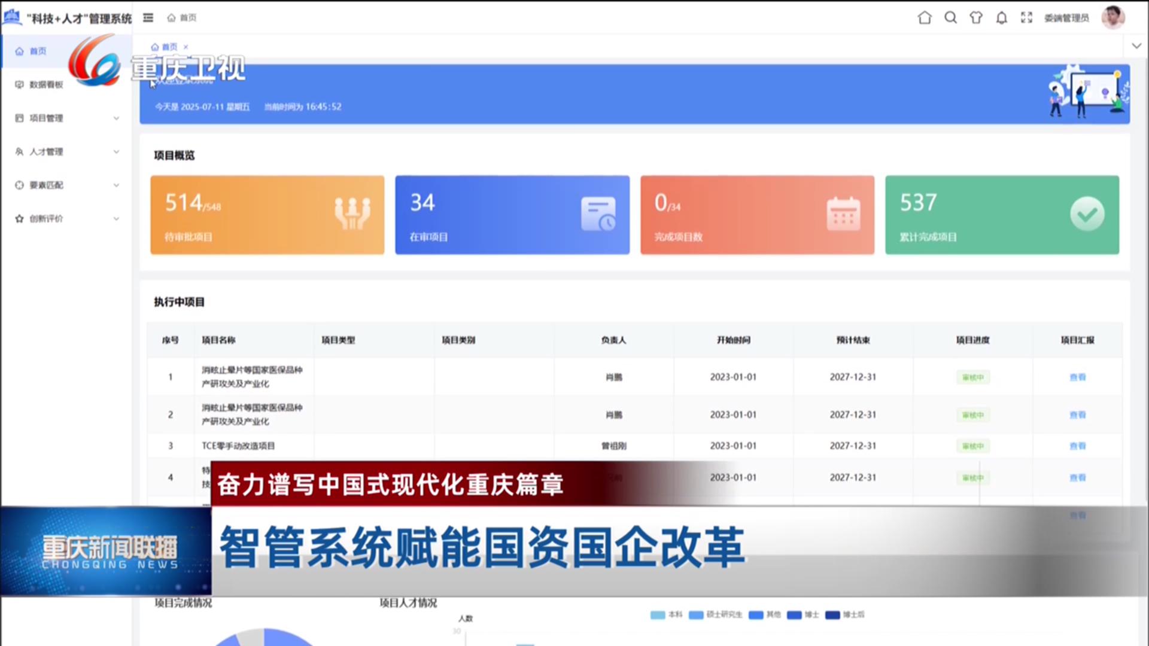Collapse sidebar with hamburger menu icon
The image size is (1149, 646).
pos(148,18)
